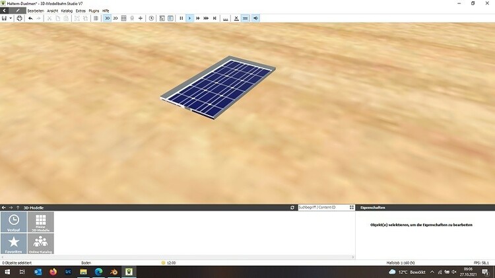Click the undo arrow in toolbar
Viewport: 495px width, 278px height.
click(30, 18)
